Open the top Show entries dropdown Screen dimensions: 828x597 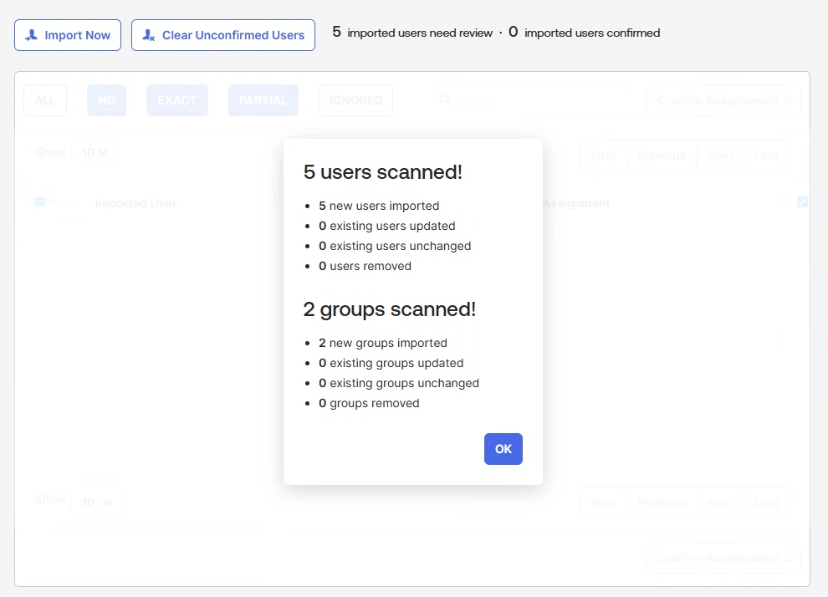95,152
